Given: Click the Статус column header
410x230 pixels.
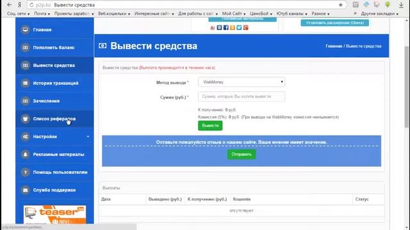Looking at the screenshot, I should (x=362, y=199).
